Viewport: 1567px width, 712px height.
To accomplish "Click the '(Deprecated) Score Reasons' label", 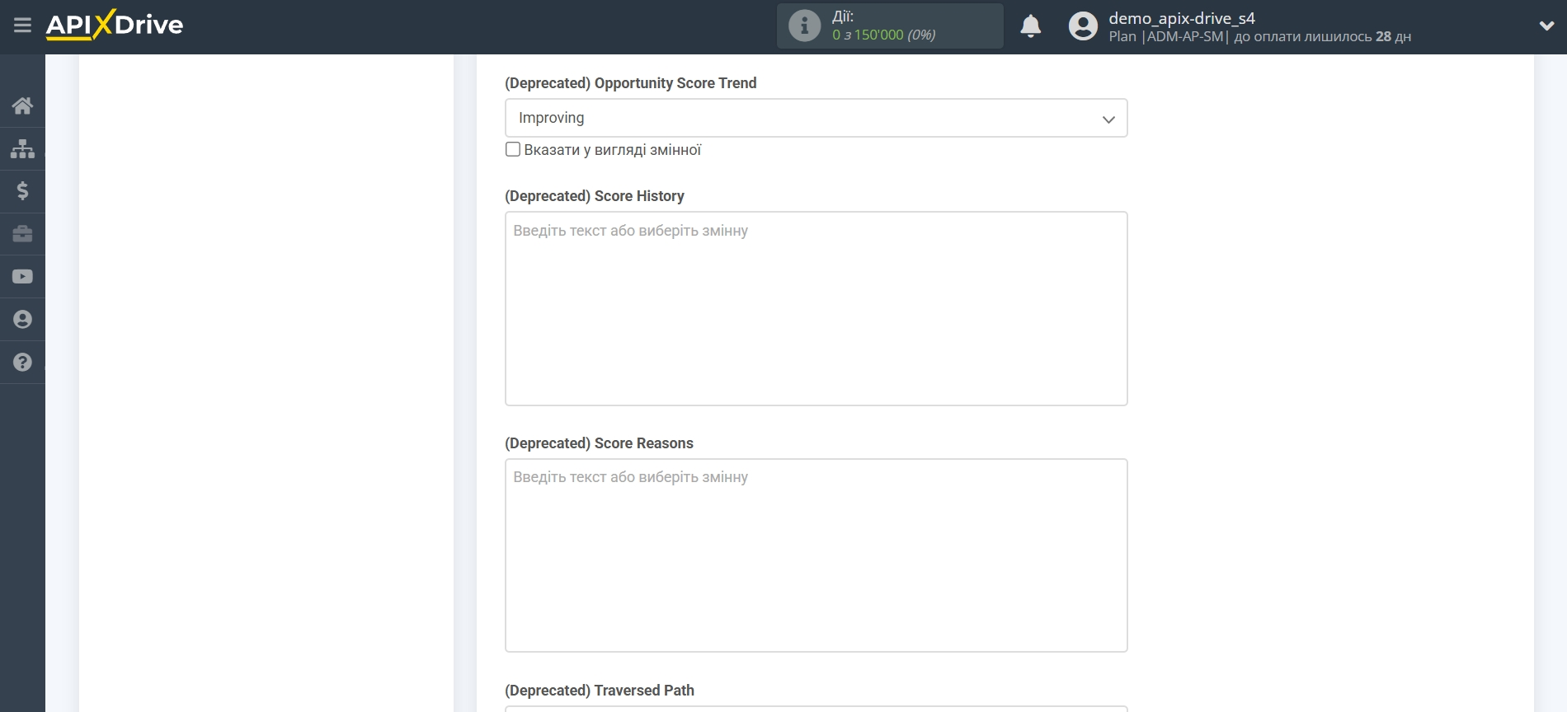I will pyautogui.click(x=599, y=443).
